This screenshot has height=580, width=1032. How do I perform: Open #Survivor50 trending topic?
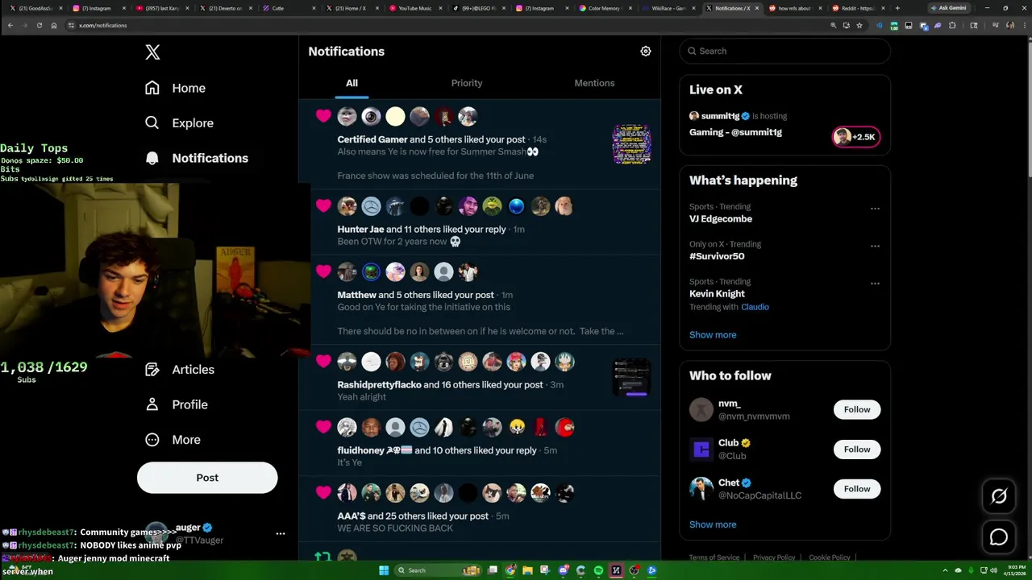tap(717, 256)
